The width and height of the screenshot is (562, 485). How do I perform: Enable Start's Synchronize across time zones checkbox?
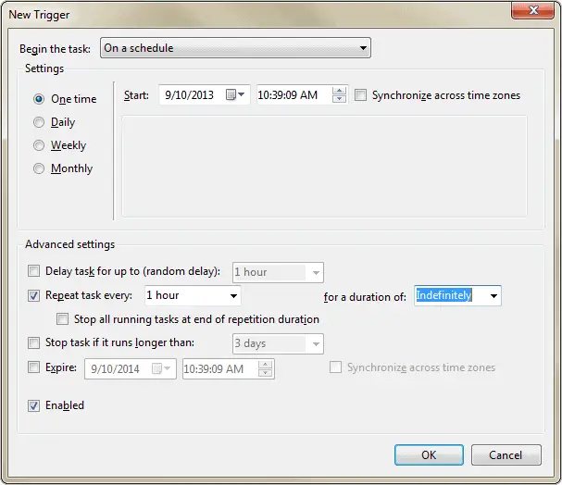pos(360,95)
